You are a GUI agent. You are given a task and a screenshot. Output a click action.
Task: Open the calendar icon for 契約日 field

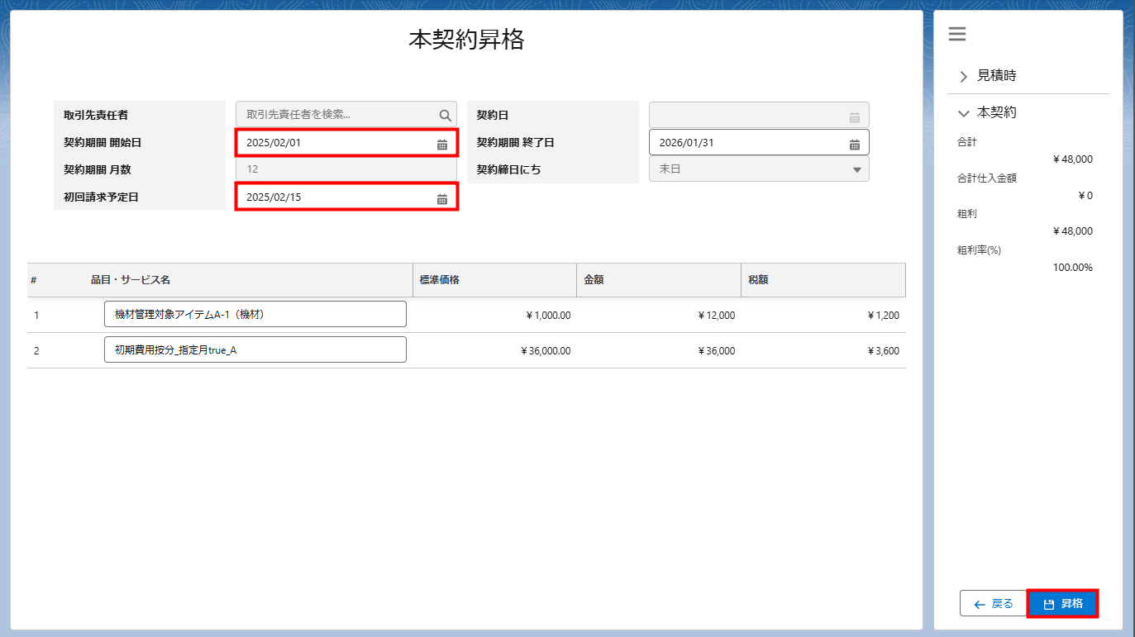tap(856, 114)
